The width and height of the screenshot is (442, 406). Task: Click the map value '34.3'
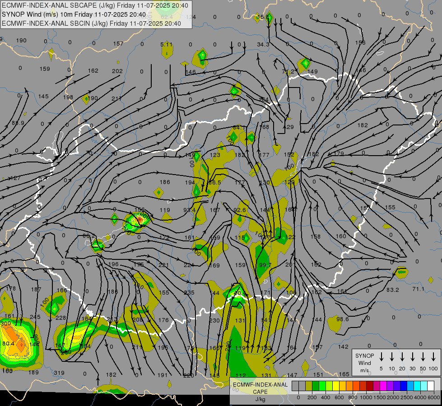click(x=263, y=44)
